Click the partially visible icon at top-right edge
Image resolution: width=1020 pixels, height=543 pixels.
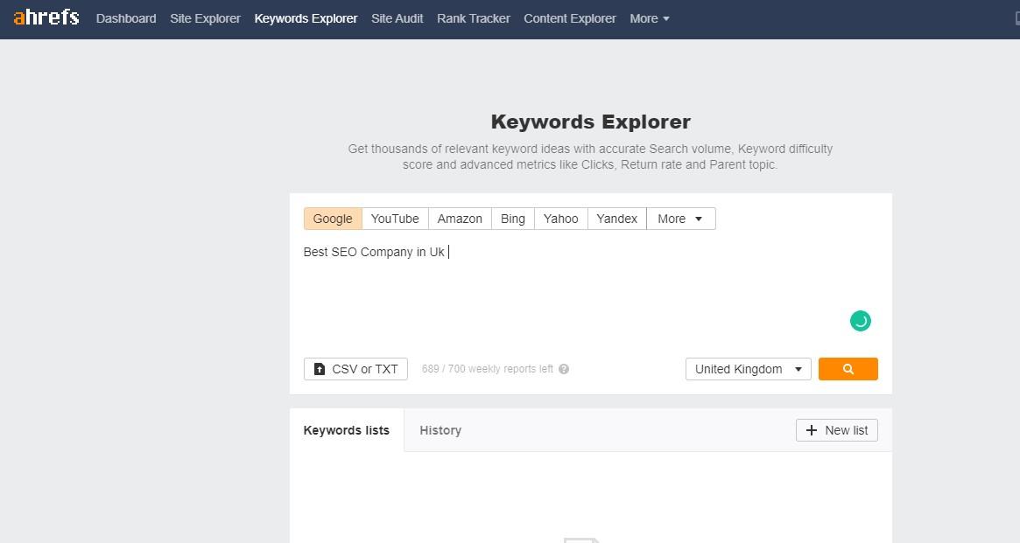click(x=1016, y=19)
